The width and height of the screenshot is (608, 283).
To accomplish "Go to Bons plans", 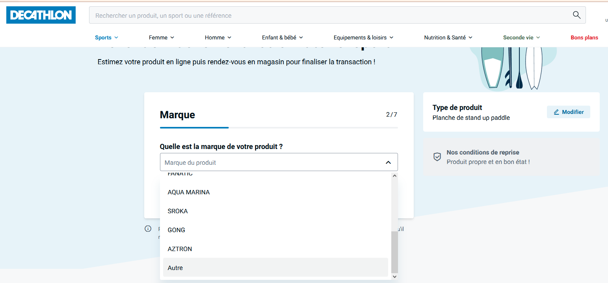I will [x=584, y=37].
